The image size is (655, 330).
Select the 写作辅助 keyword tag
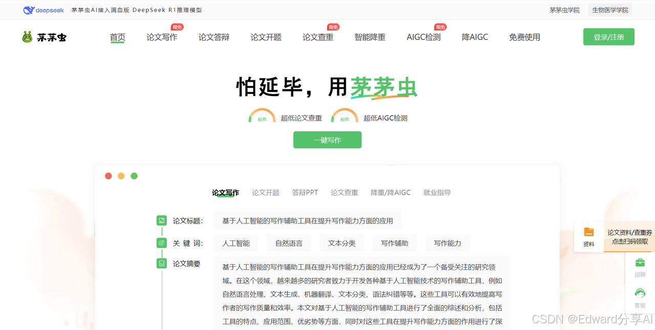point(395,243)
